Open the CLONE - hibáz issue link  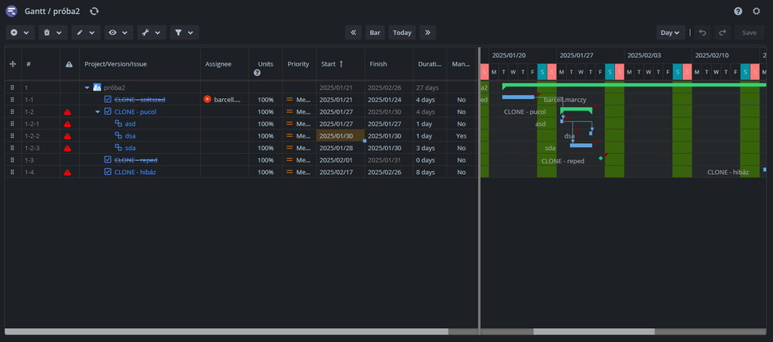tap(136, 172)
